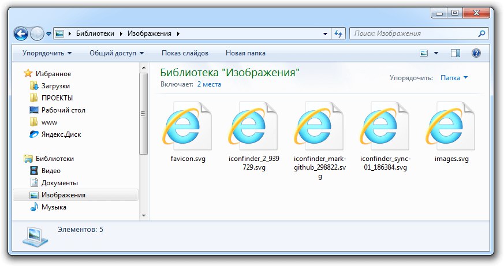
Task: Expand the arrow after Изображения in address bar
Action: 178,33
